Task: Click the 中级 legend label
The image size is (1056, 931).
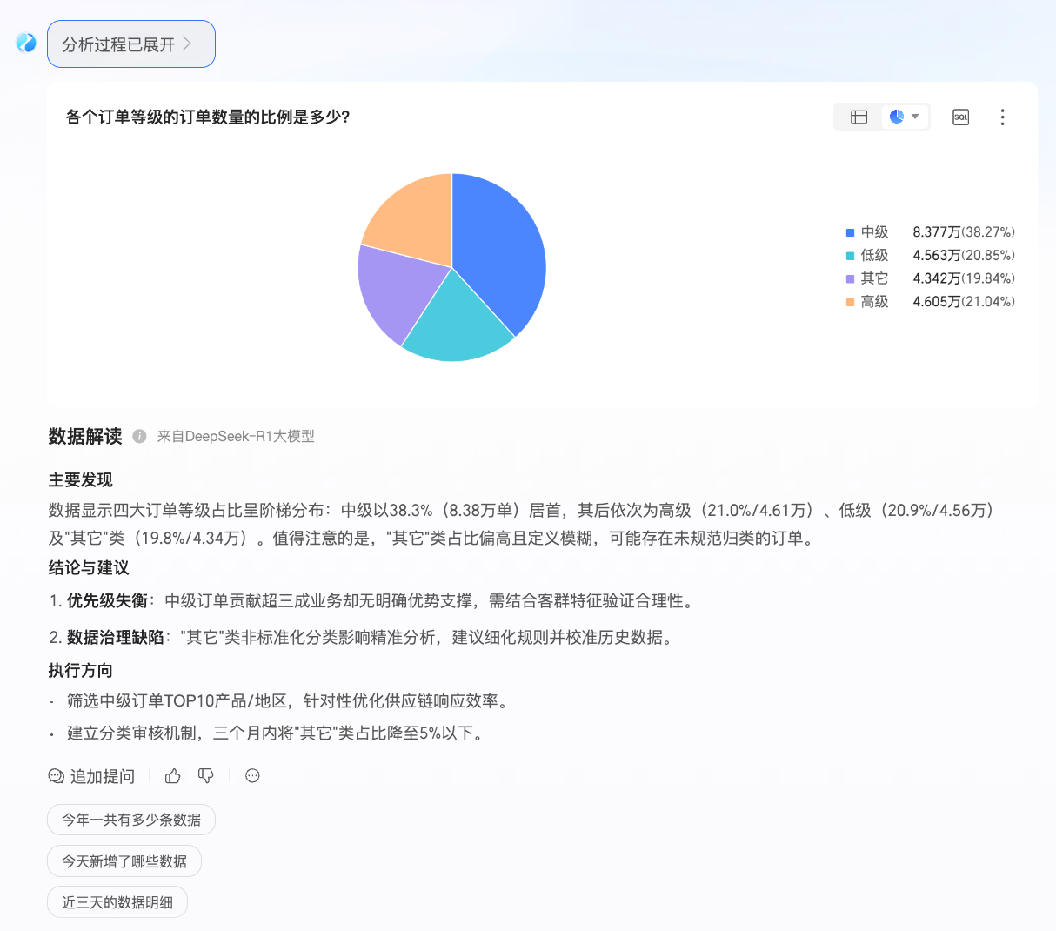Action: point(875,232)
